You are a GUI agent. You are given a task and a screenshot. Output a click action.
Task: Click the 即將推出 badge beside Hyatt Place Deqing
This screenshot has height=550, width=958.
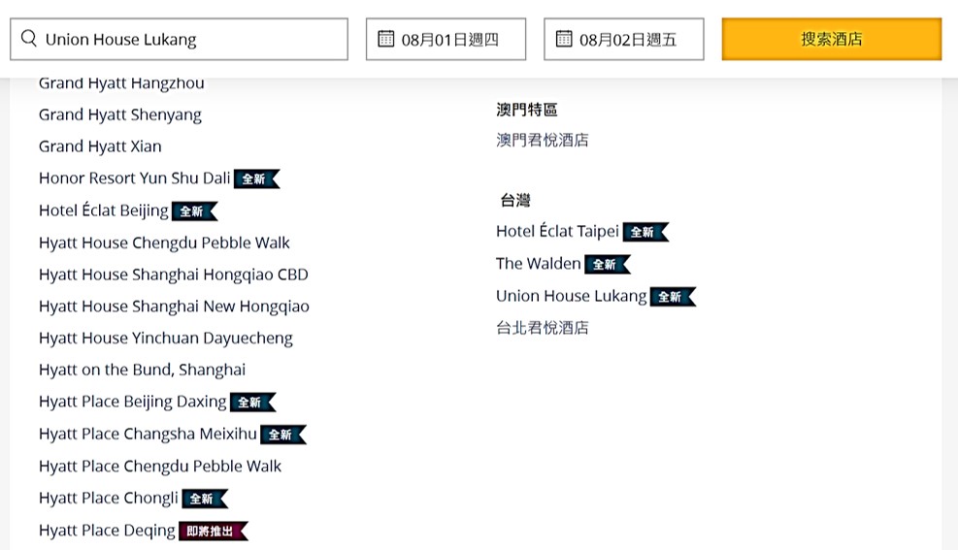(213, 531)
